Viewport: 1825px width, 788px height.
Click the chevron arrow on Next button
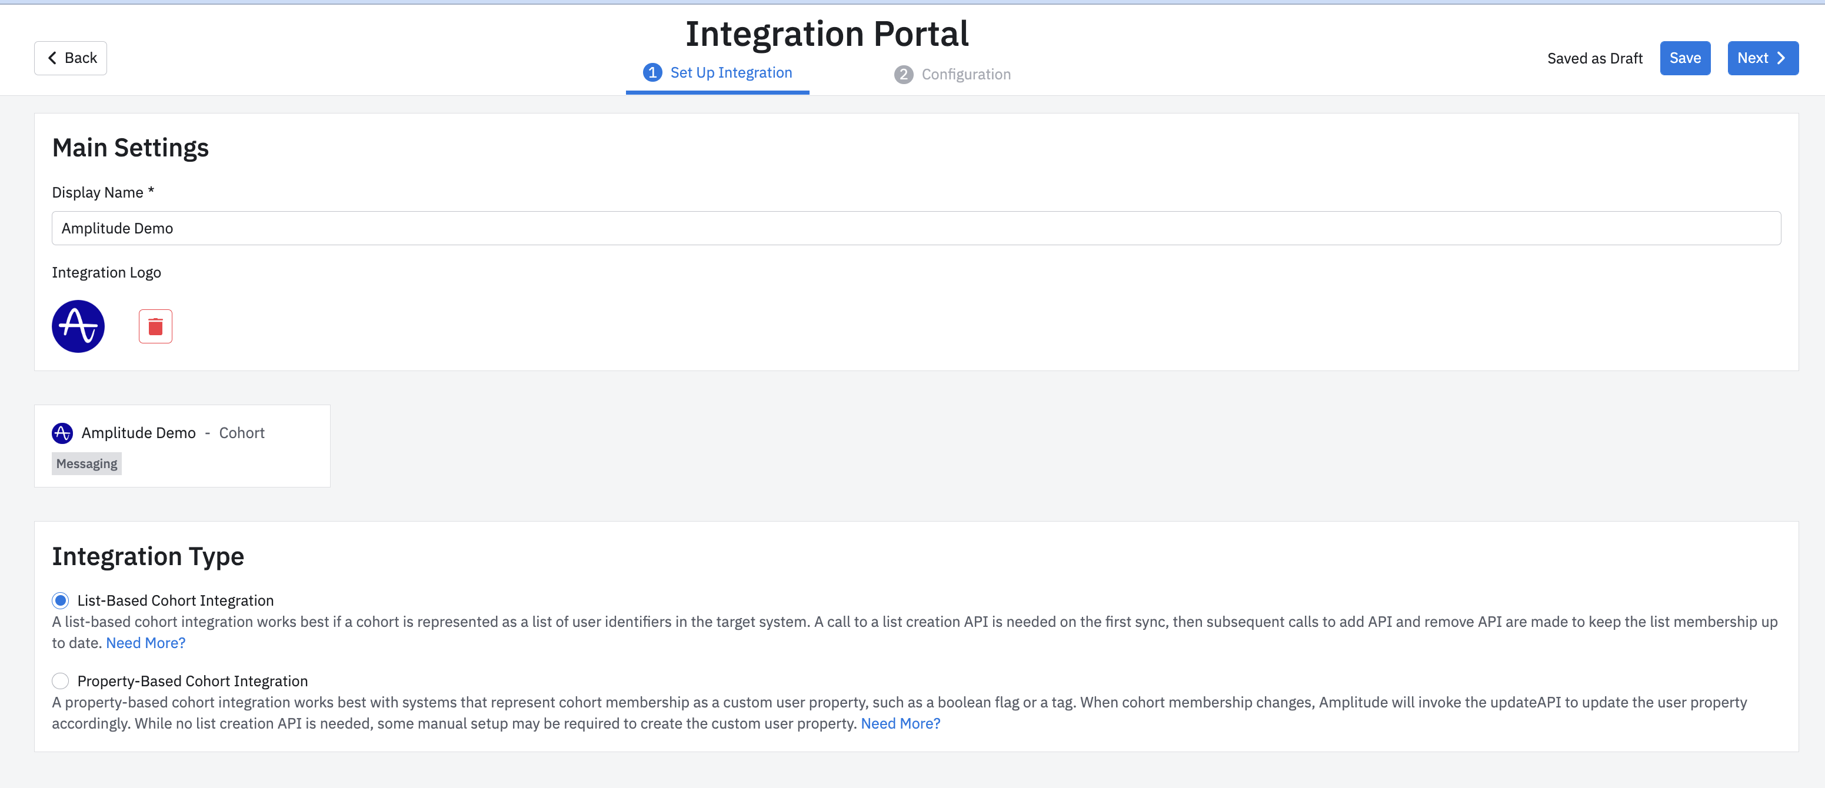(1781, 58)
